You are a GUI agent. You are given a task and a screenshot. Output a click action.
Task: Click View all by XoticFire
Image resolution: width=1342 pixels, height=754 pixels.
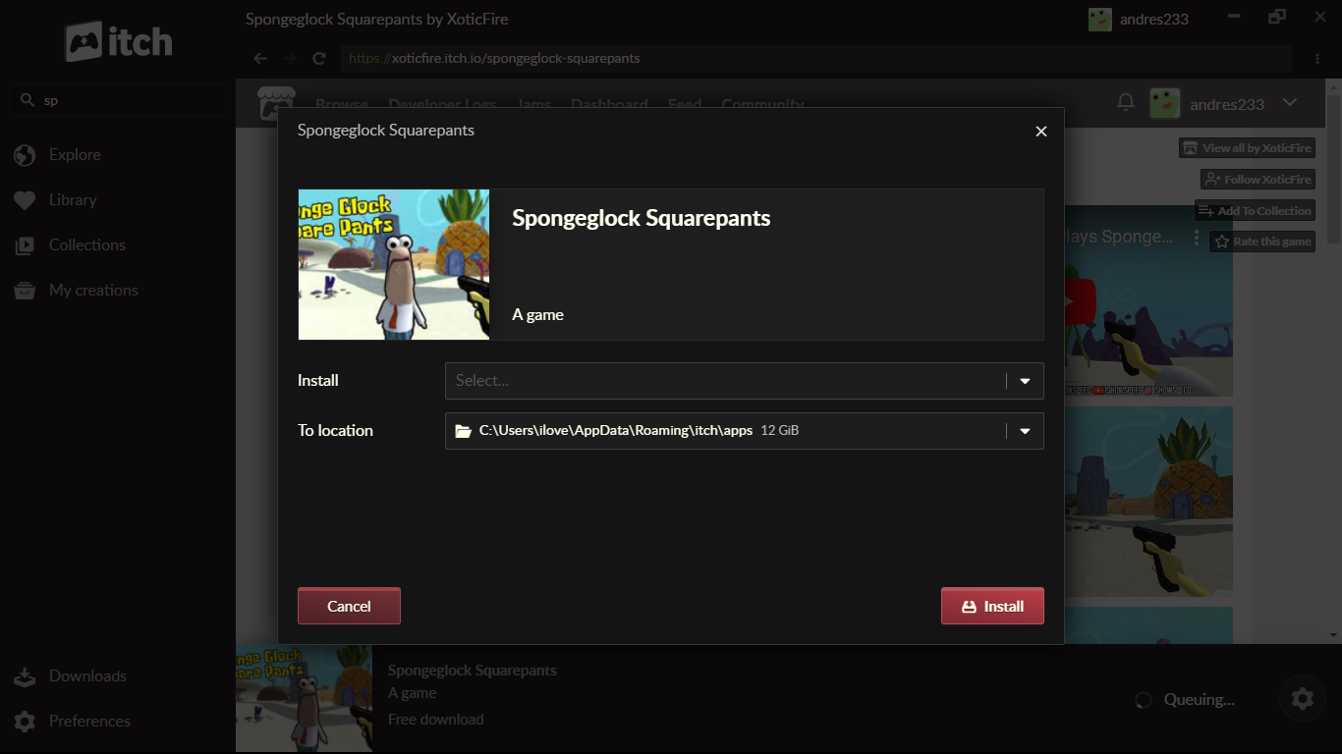point(1247,148)
